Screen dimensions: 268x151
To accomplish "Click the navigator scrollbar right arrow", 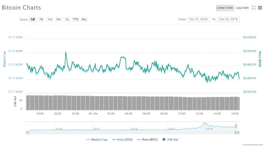I will click(x=238, y=132).
